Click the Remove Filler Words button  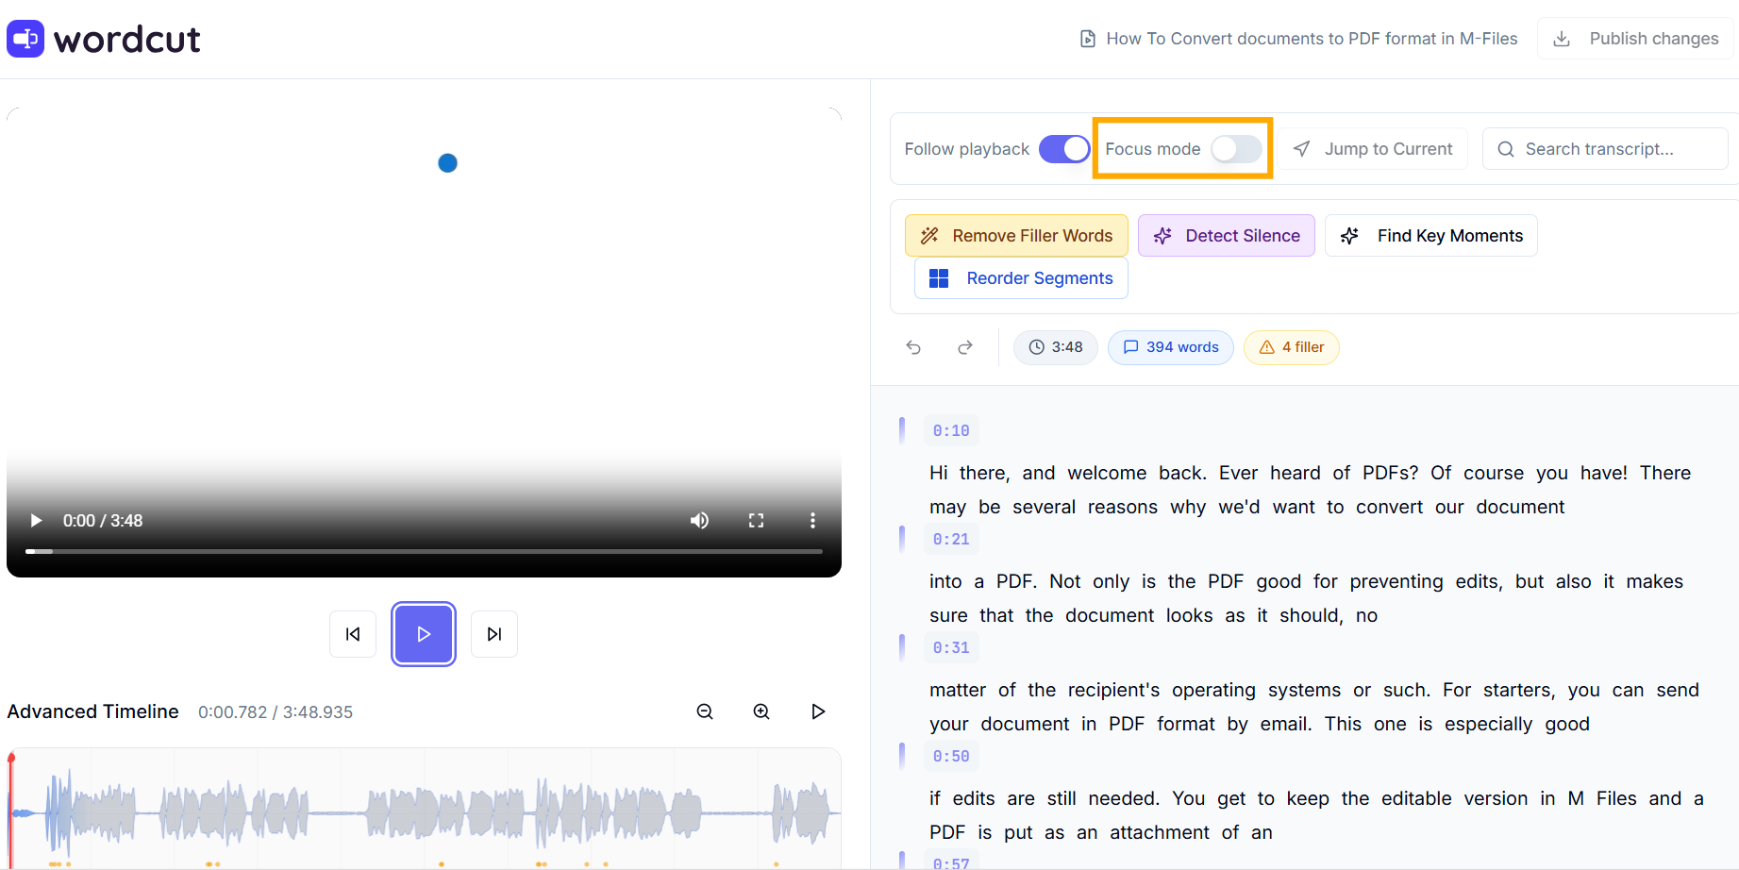(x=1016, y=236)
